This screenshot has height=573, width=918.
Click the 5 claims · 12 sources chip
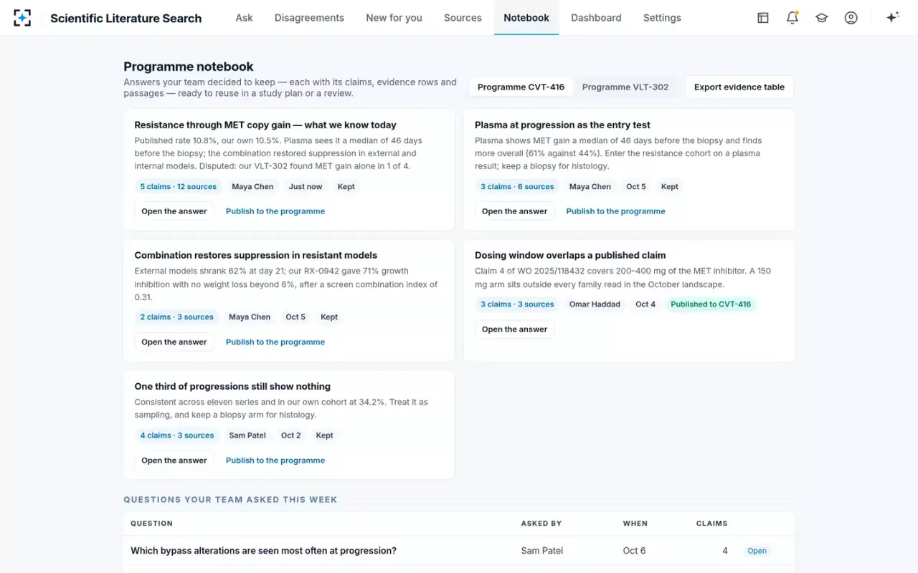[178, 186]
